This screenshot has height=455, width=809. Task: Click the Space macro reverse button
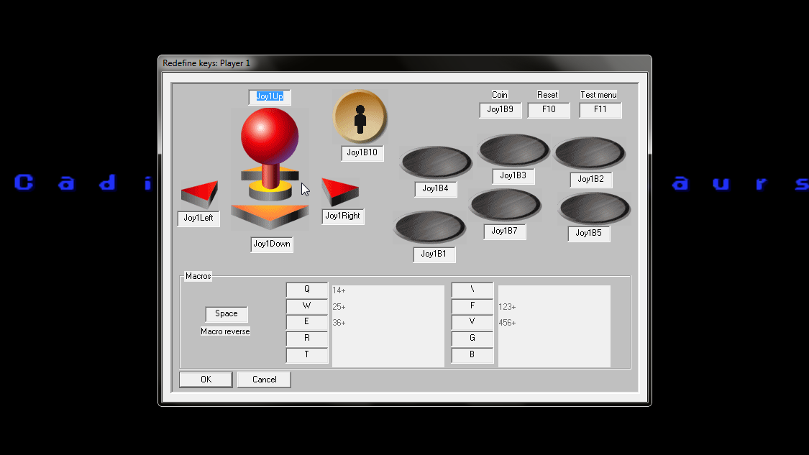click(x=226, y=313)
